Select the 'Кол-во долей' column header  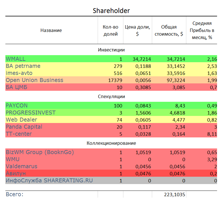pos(110,31)
